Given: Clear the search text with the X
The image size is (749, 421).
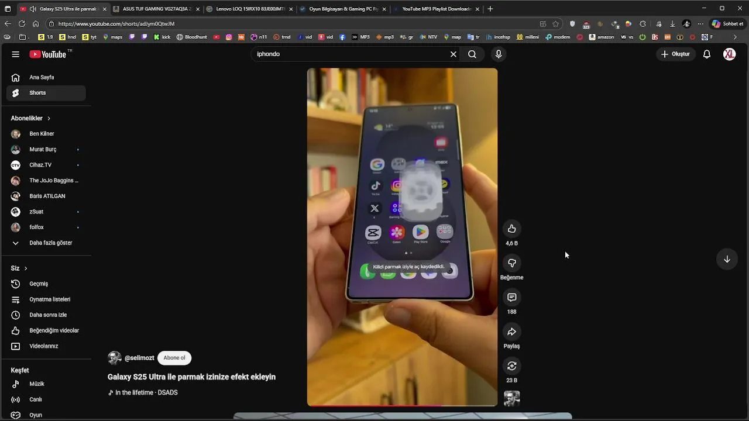Looking at the screenshot, I should (x=453, y=54).
